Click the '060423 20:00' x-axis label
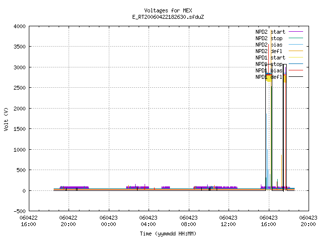Image resolution: width=318 pixels, height=238 pixels. point(308,221)
